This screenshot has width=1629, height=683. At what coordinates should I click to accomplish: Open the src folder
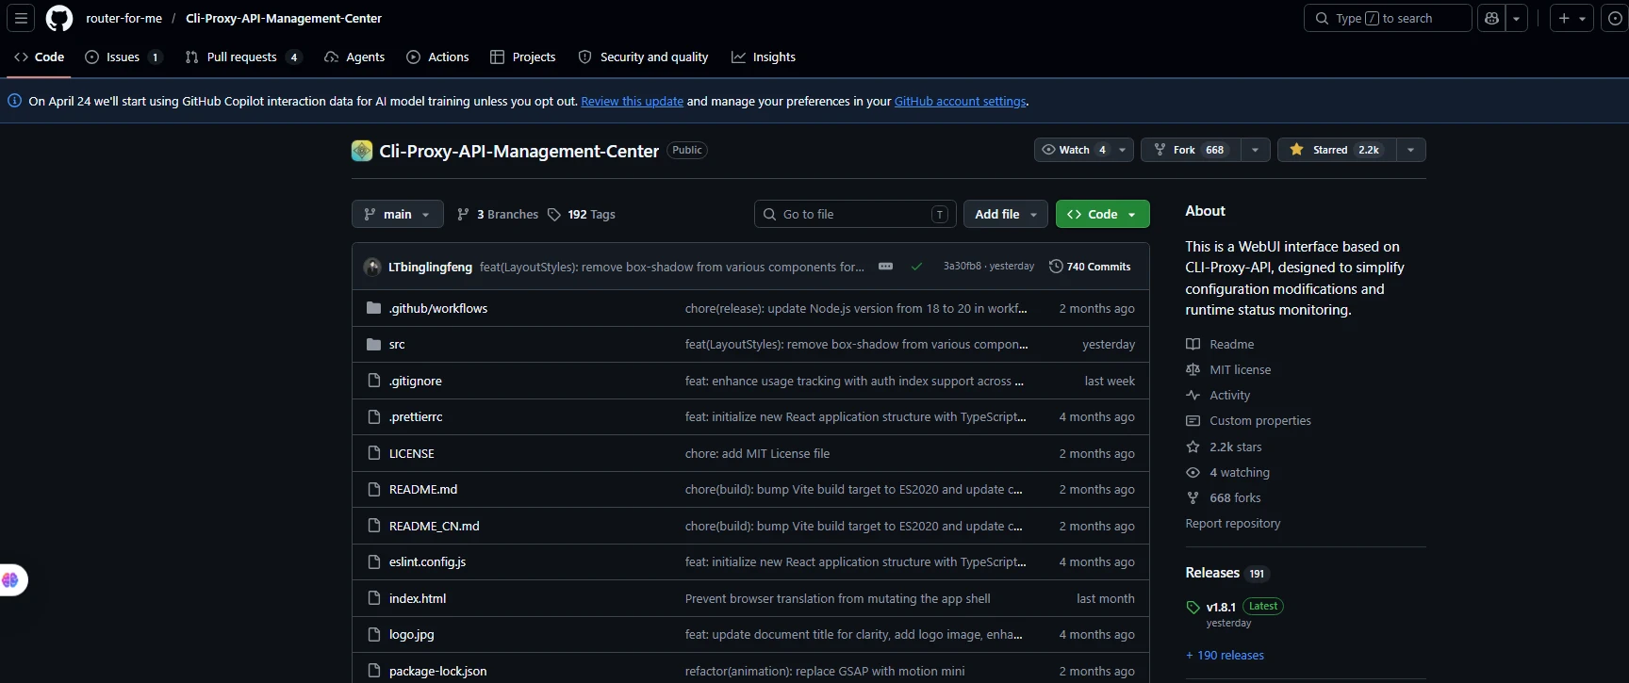397,345
